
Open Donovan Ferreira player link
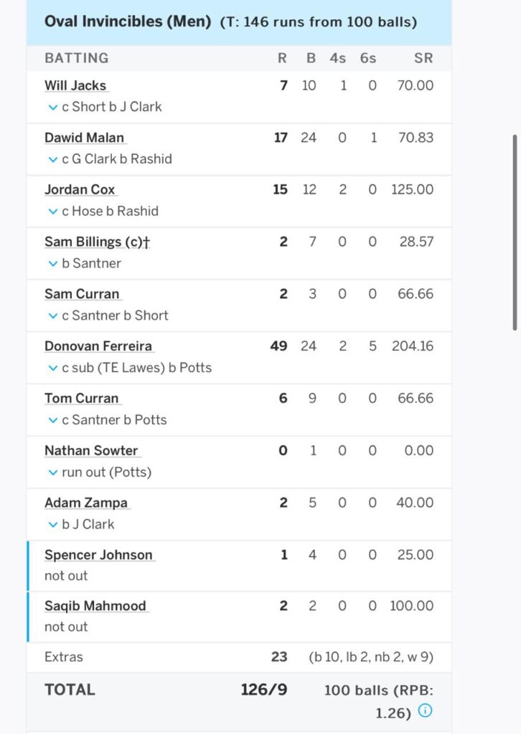point(98,346)
